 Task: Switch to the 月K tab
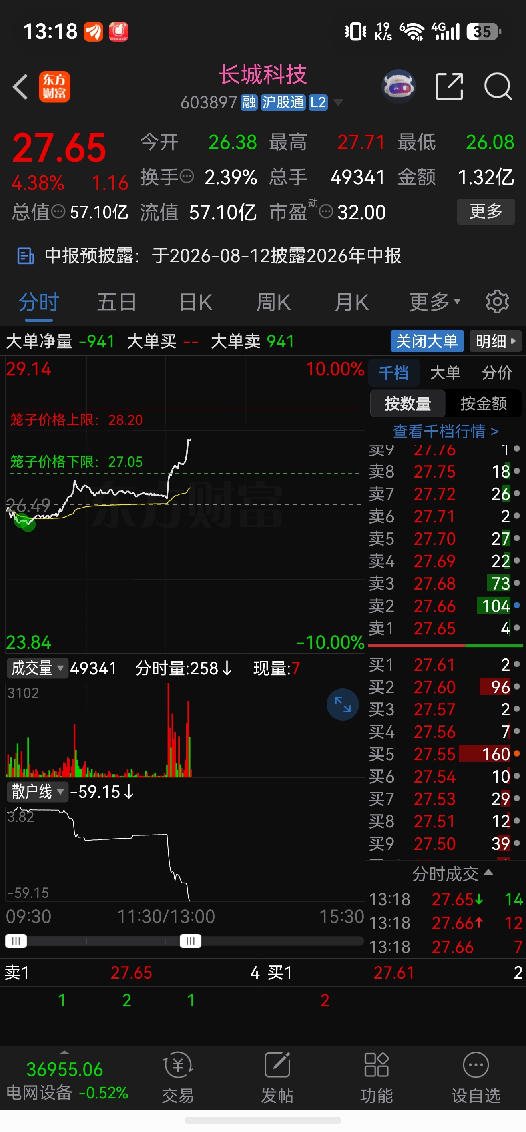[x=351, y=302]
